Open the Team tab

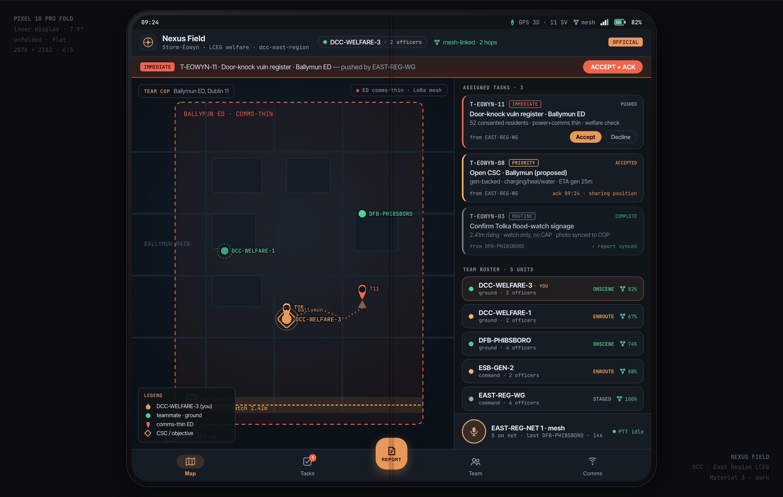pyautogui.click(x=475, y=466)
